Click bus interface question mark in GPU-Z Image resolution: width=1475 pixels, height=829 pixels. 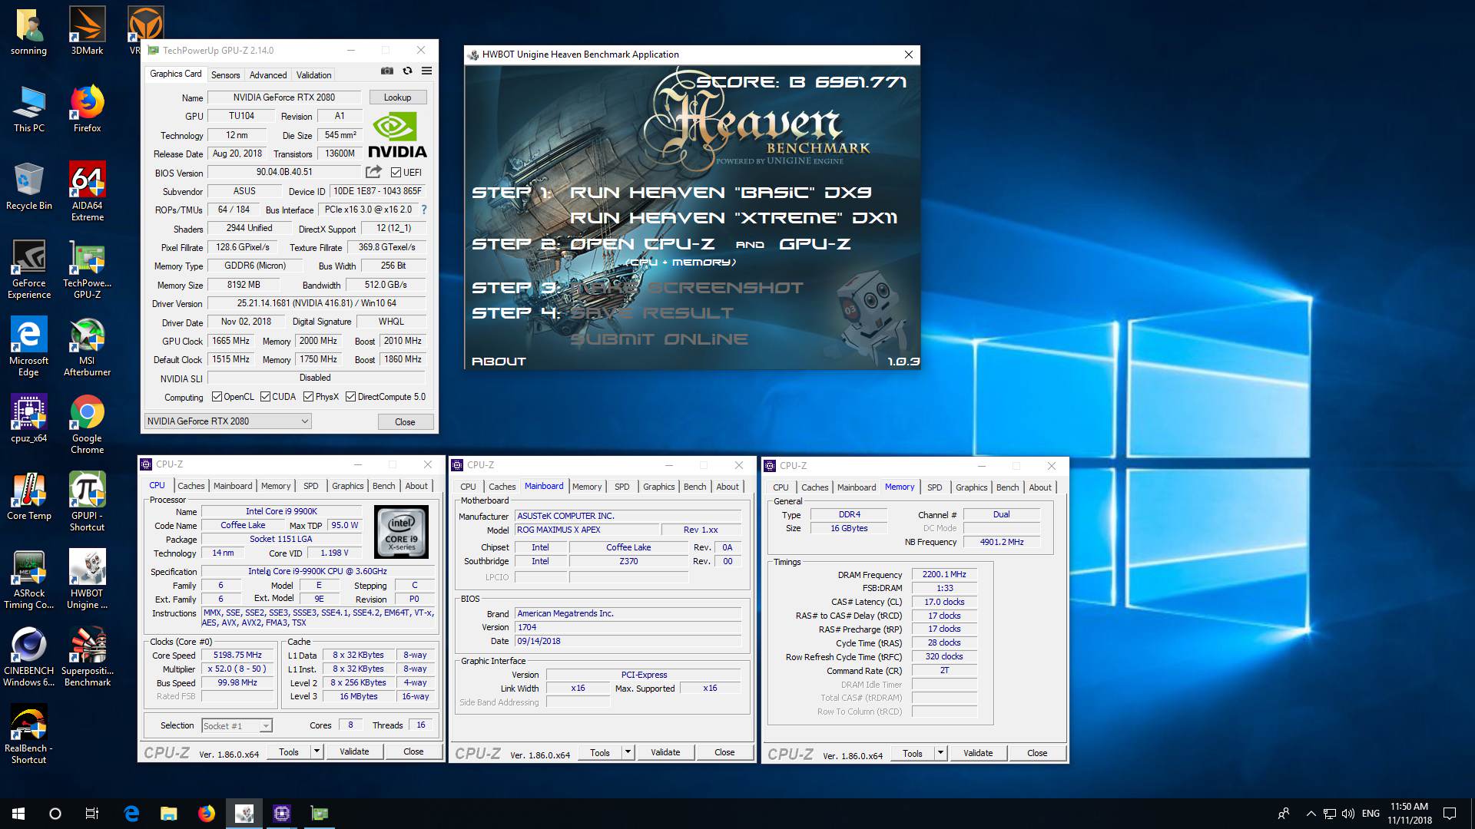(423, 210)
